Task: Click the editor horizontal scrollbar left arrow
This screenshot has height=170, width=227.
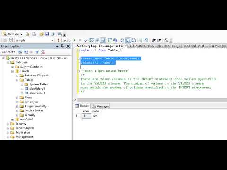Action: (75, 100)
